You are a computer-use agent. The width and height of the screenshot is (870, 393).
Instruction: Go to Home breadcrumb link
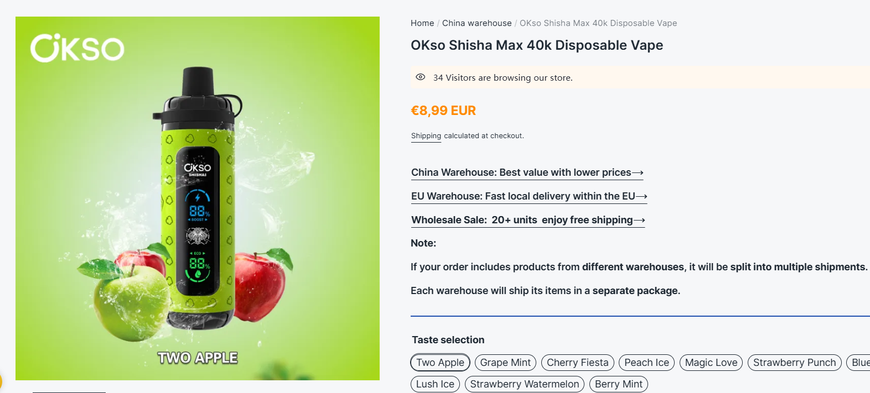pos(422,23)
